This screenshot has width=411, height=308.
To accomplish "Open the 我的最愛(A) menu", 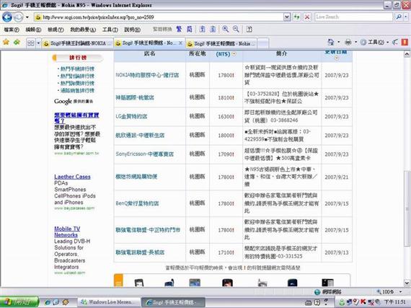I will click(x=83, y=30).
